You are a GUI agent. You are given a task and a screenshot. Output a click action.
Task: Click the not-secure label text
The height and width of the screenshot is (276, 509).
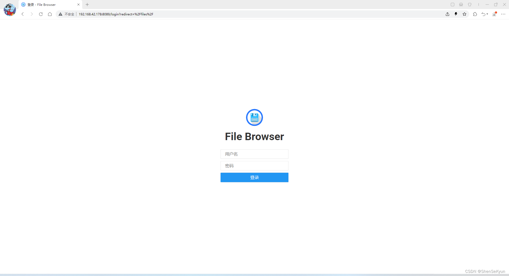coord(69,14)
